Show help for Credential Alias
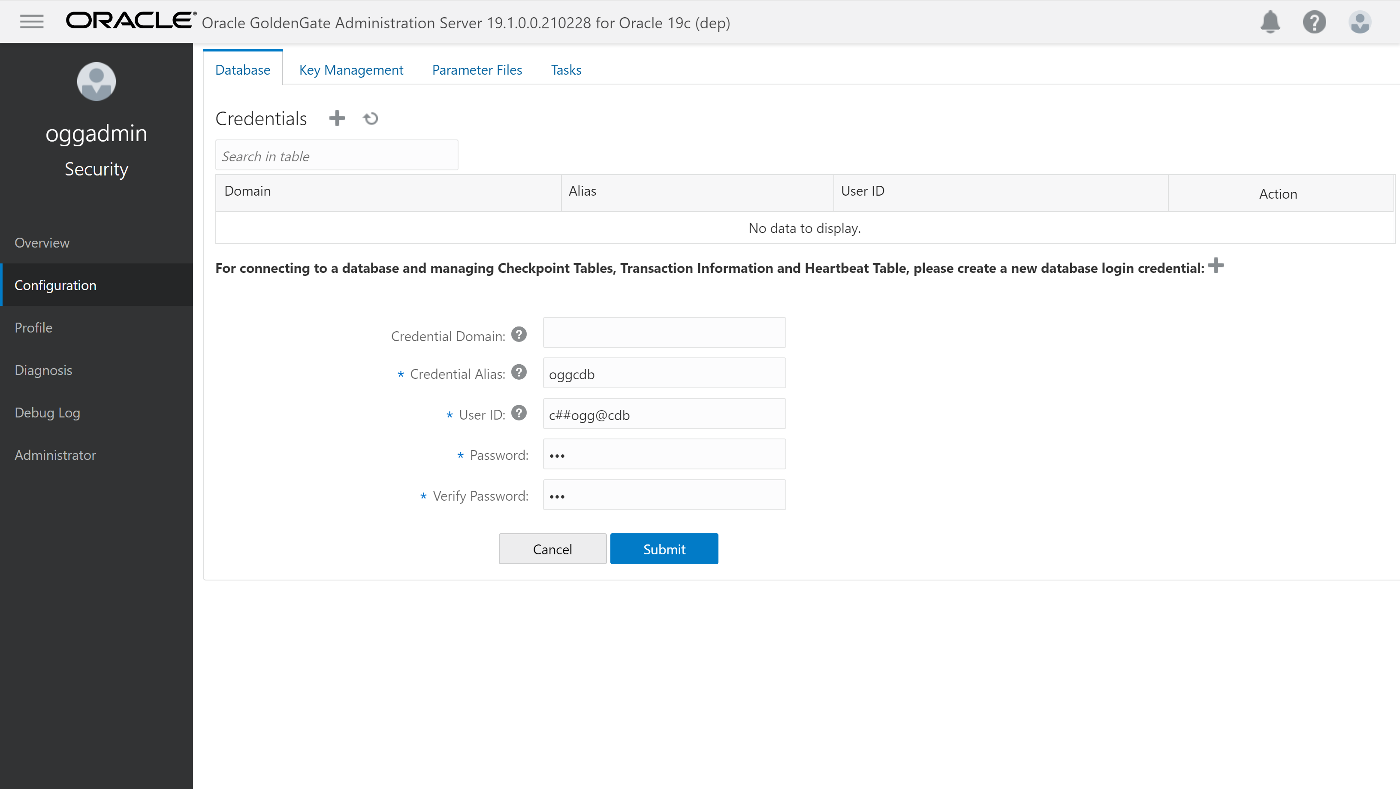Image resolution: width=1400 pixels, height=789 pixels. pos(519,372)
